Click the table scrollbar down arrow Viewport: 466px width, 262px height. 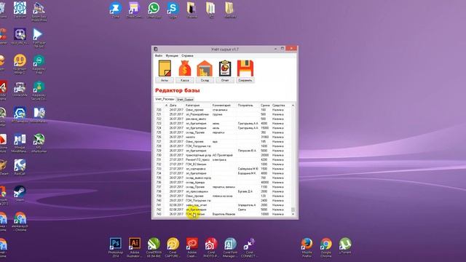pos(293,214)
